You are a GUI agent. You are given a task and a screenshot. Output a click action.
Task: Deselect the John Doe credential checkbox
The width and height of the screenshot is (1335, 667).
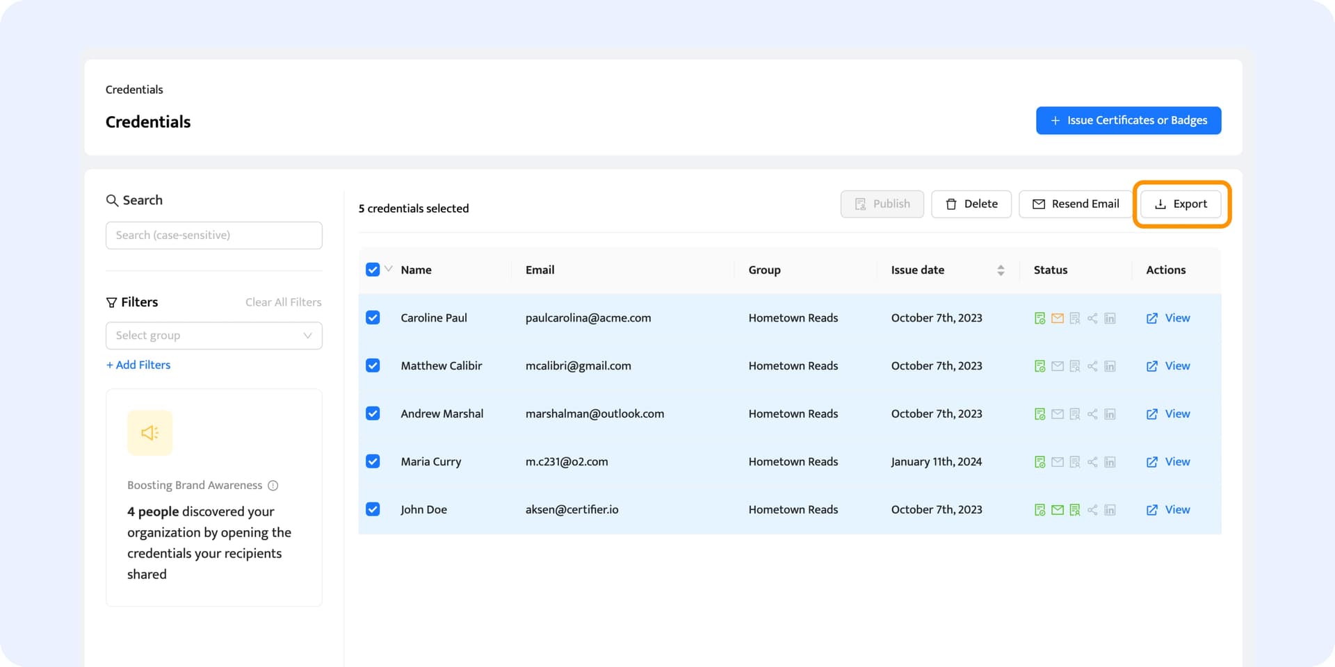pos(373,509)
